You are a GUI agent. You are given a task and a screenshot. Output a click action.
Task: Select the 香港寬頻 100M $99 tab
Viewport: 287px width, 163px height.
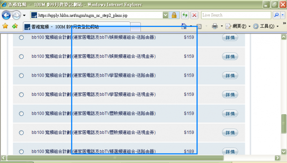click(x=77, y=27)
